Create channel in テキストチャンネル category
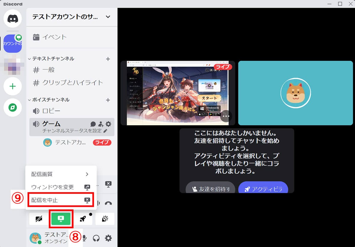 tap(108, 59)
